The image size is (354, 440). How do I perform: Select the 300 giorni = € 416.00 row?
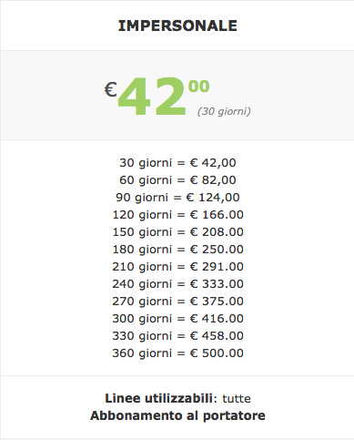(177, 319)
